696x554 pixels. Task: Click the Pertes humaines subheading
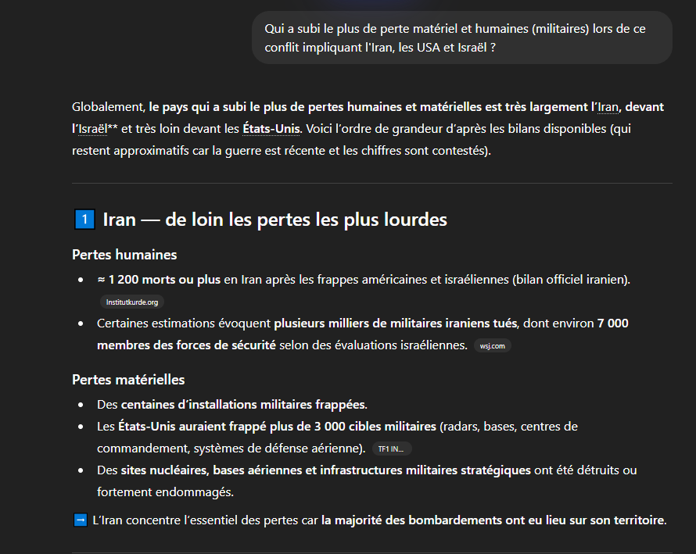tap(124, 255)
